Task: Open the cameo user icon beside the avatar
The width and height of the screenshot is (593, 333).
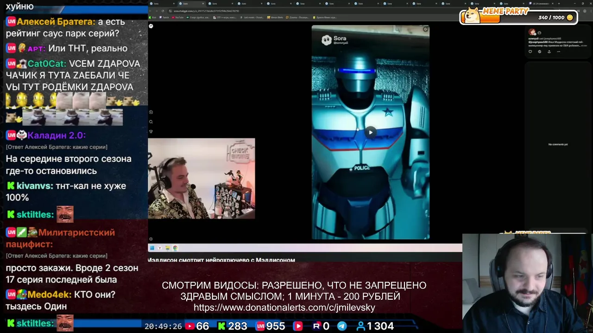Action: (x=539, y=33)
